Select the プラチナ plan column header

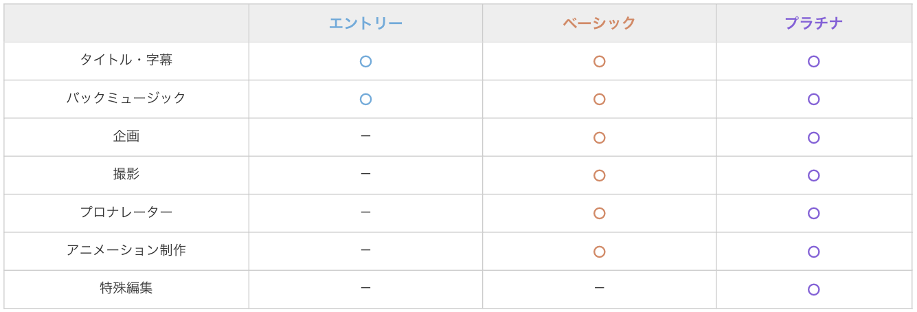813,23
